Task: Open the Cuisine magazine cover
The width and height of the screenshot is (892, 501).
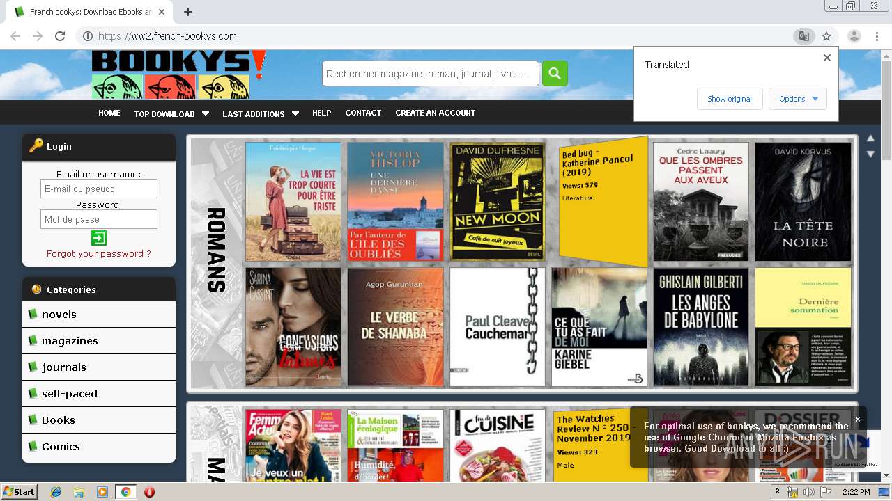Action: (498, 445)
